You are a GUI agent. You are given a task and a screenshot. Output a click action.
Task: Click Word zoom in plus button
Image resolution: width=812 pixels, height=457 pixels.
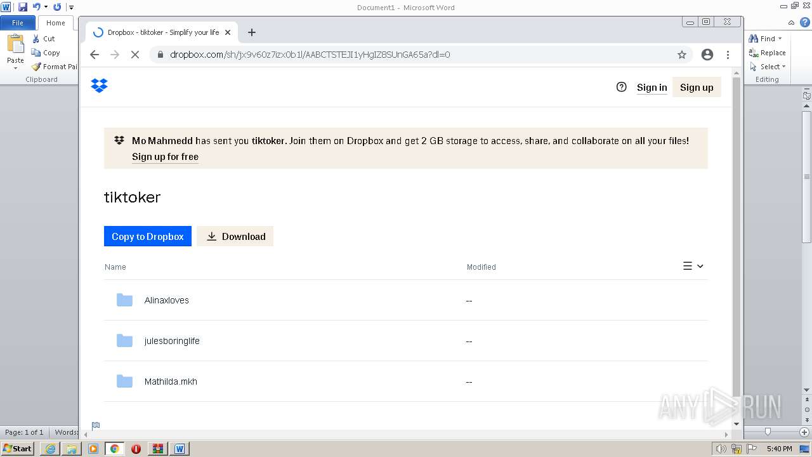[x=804, y=432]
